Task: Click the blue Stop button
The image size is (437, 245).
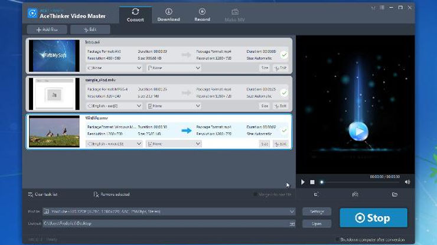Action: [373, 218]
